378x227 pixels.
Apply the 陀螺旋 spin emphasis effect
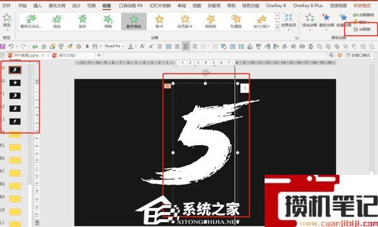click(236, 21)
